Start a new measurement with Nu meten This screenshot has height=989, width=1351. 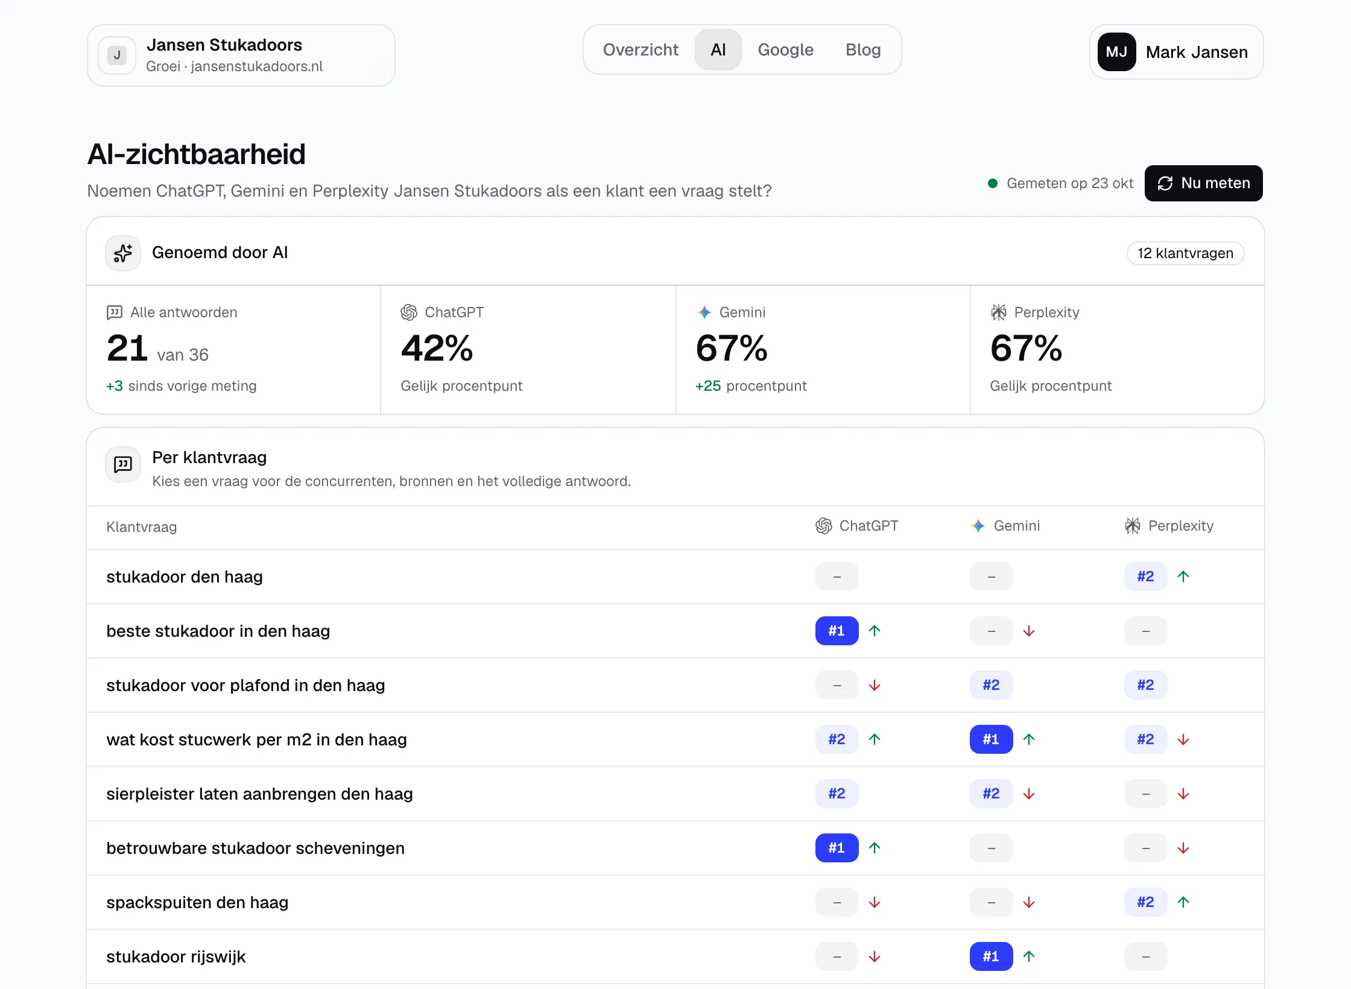[x=1203, y=183]
